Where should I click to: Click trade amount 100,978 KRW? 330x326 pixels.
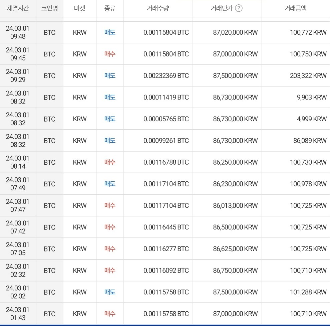(x=308, y=184)
